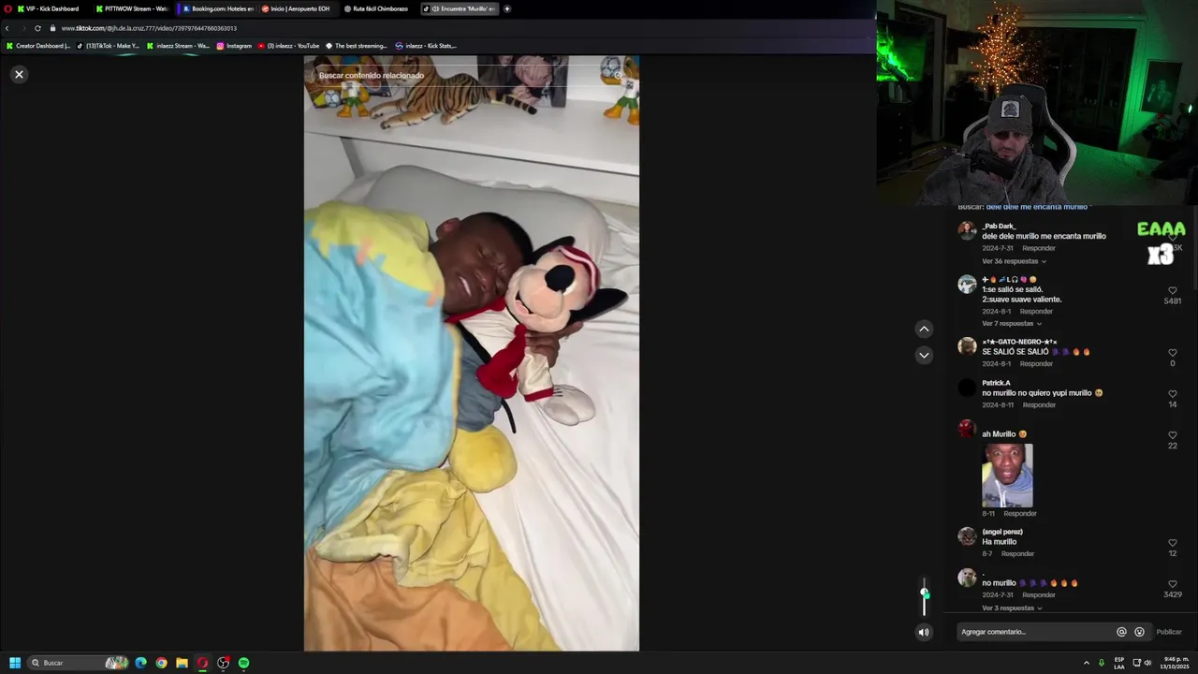
Task: Open File Explorer from the taskbar
Action: 182,663
